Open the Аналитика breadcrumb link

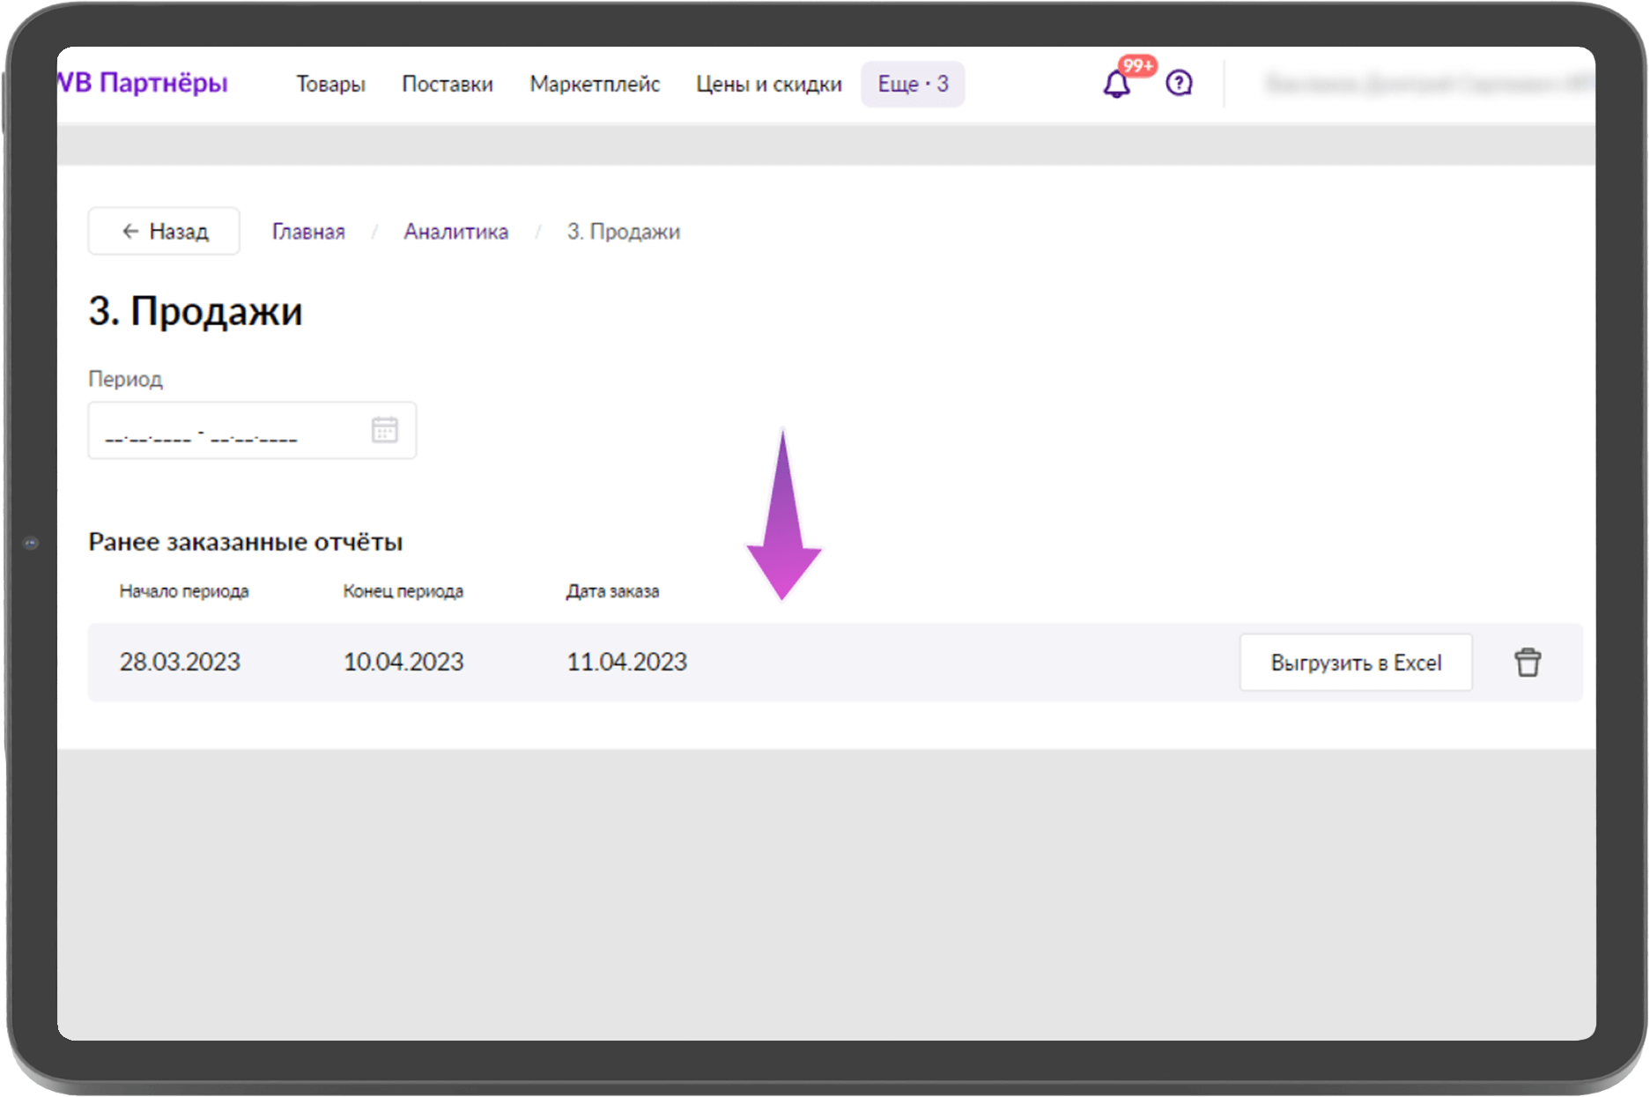tap(455, 231)
